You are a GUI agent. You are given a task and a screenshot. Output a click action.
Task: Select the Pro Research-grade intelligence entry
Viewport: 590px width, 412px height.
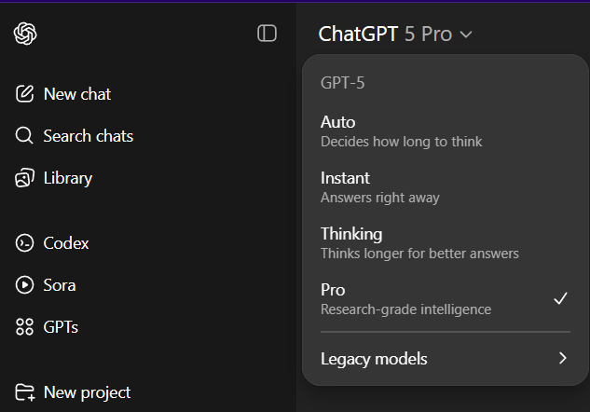click(405, 298)
